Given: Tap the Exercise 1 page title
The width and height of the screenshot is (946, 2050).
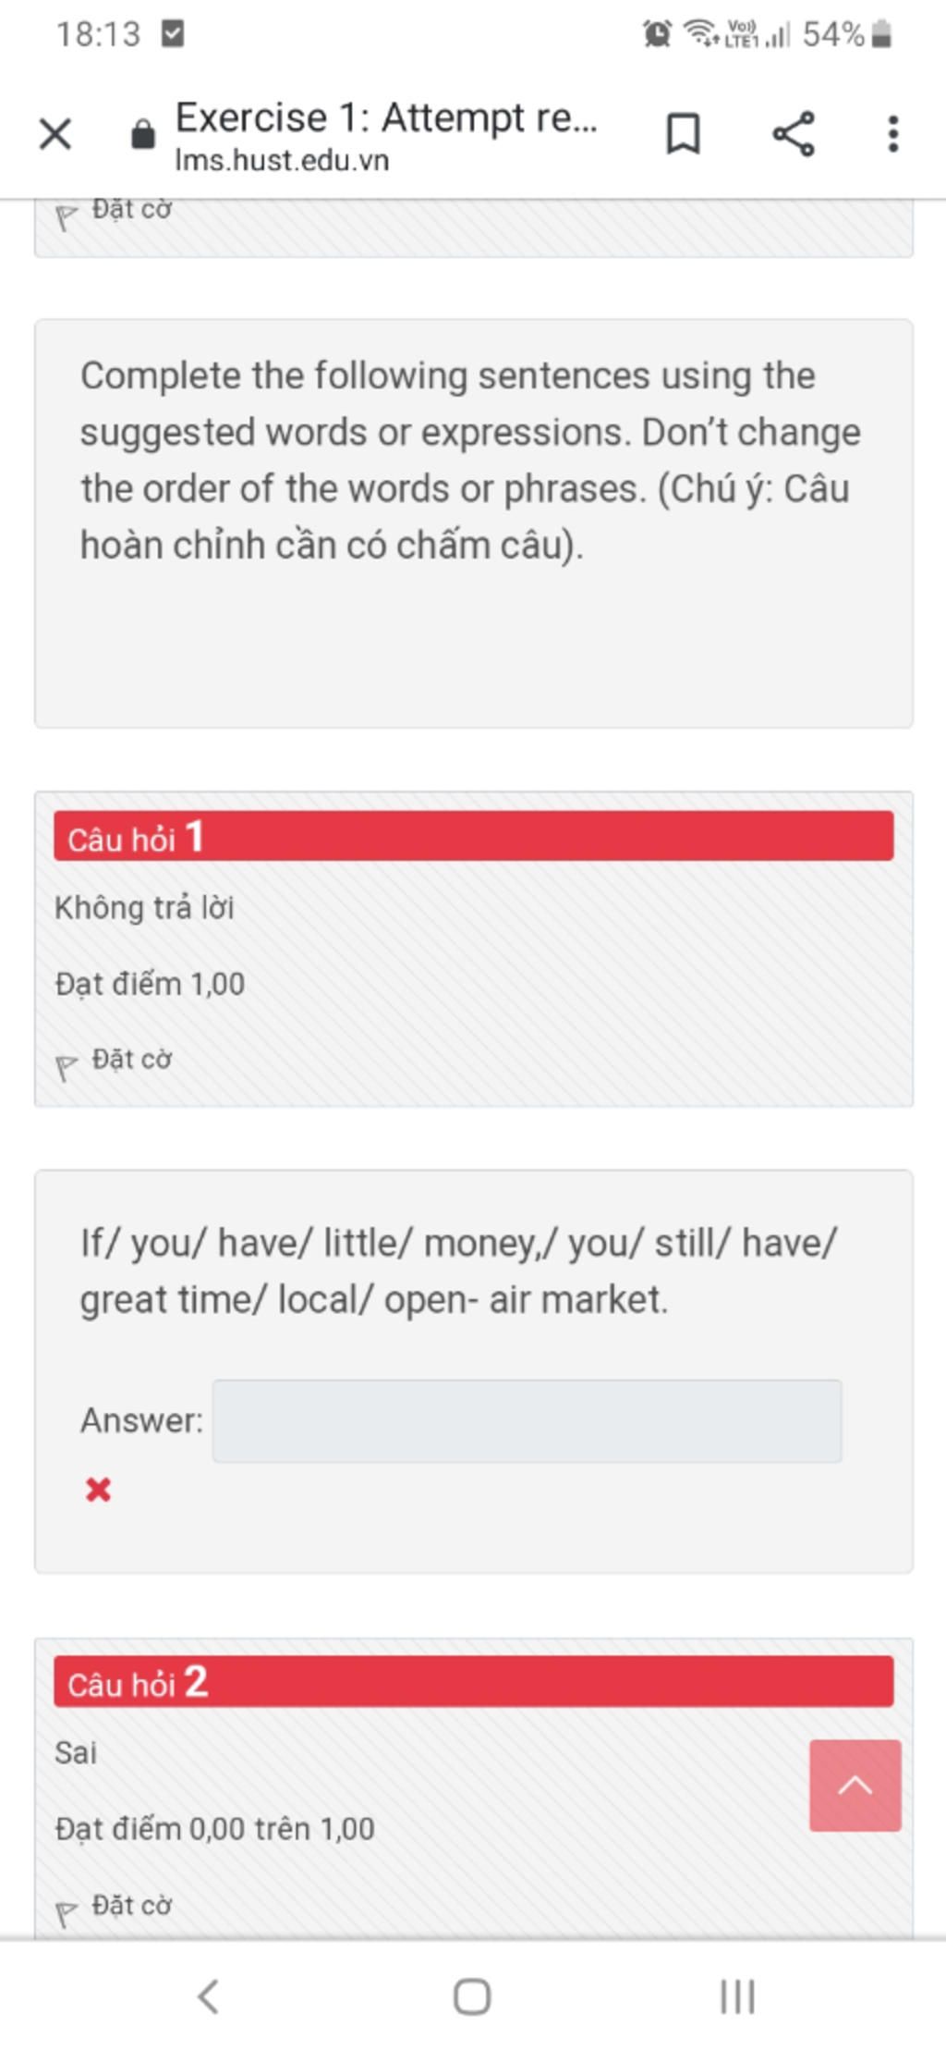Looking at the screenshot, I should pyautogui.click(x=386, y=117).
